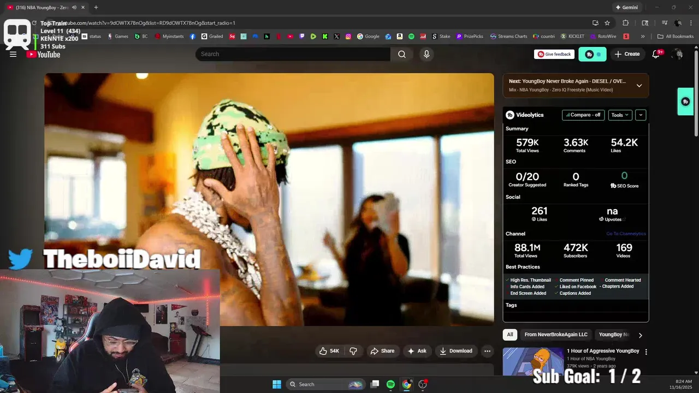Image resolution: width=699 pixels, height=393 pixels.
Task: Show hidden bookmarks with chevron
Action: click(x=643, y=37)
